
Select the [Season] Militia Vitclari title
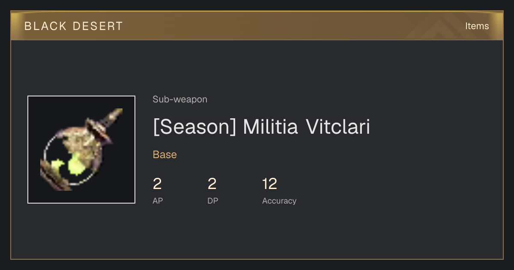(261, 127)
